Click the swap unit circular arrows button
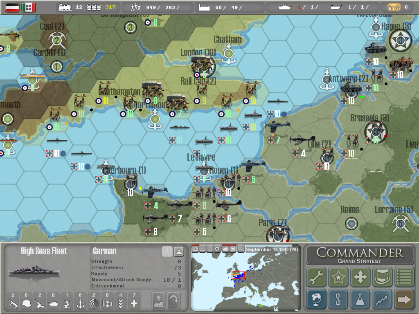The height and width of the screenshot is (314, 419). pyautogui.click(x=173, y=301)
